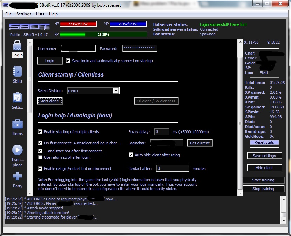Click log panel scrollbar down arrow
This screenshot has width=291, height=236.
click(x=284, y=221)
